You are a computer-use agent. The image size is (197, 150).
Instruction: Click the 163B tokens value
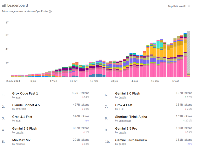[184, 116]
